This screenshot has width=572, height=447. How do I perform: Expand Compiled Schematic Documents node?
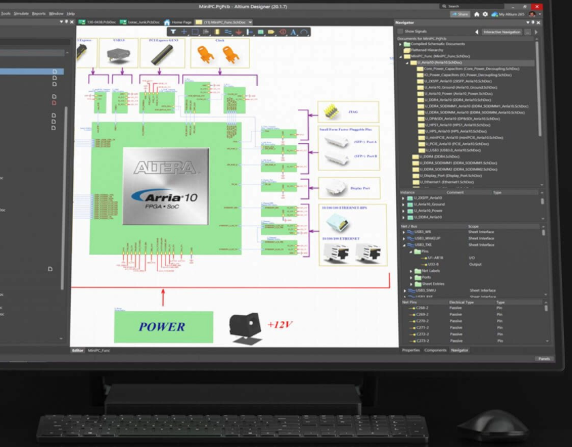tap(401, 44)
